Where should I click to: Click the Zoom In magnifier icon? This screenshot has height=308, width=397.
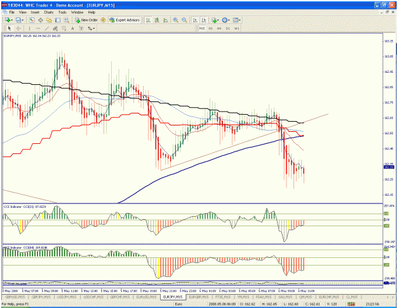point(175,20)
